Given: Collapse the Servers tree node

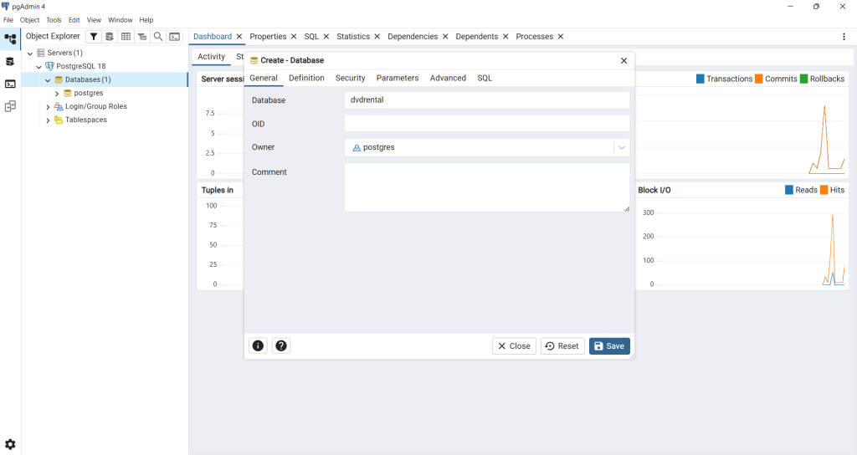Looking at the screenshot, I should coord(30,53).
